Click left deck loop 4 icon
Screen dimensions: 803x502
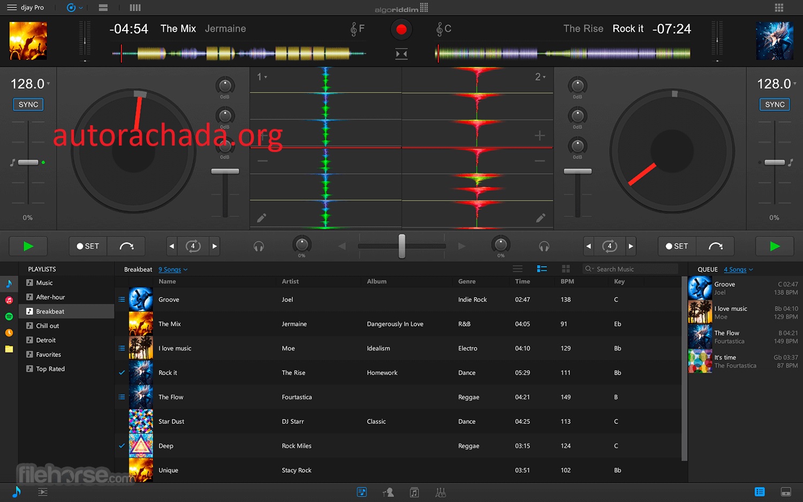pyautogui.click(x=193, y=246)
